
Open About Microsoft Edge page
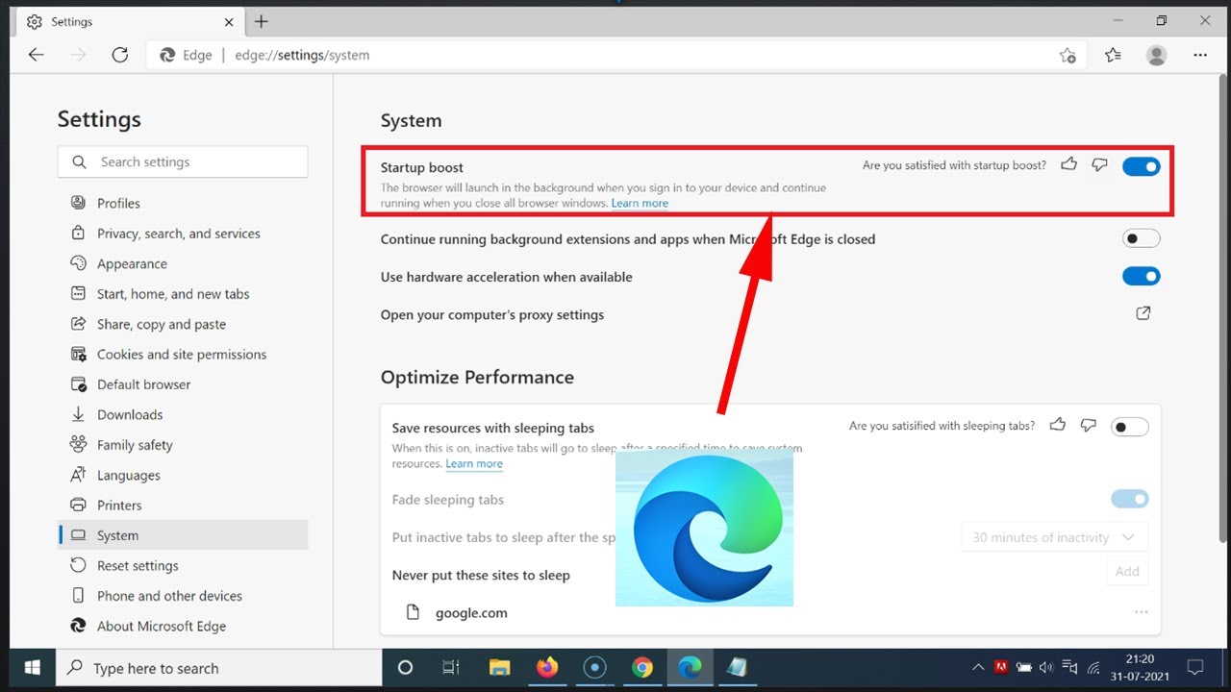click(x=183, y=626)
